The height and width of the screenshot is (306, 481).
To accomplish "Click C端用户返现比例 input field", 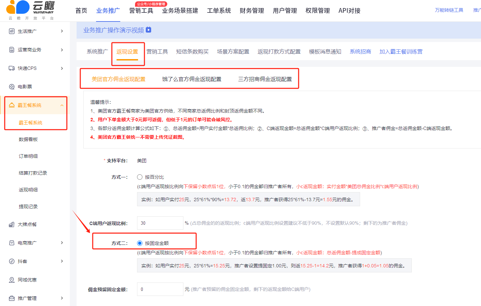I will click(160, 223).
